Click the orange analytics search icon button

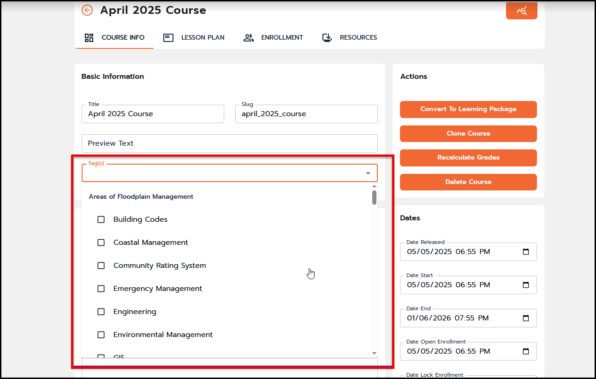521,11
